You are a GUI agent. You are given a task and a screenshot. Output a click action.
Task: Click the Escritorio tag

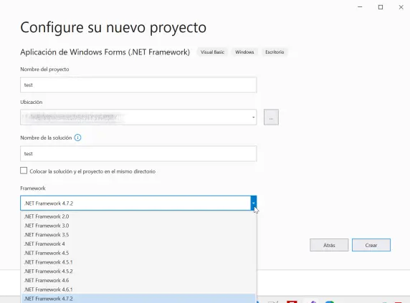[275, 52]
